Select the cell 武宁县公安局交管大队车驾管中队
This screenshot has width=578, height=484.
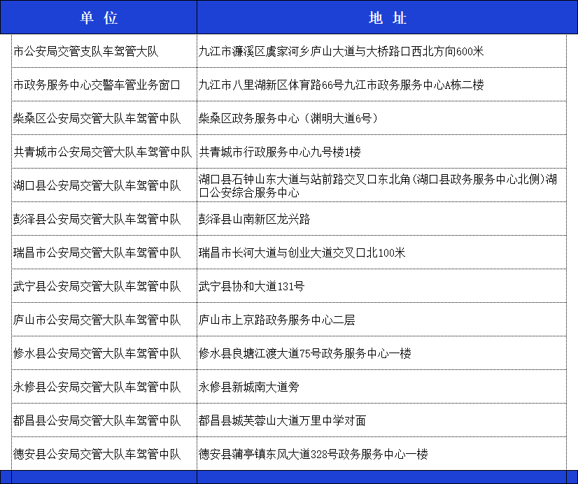(x=104, y=286)
